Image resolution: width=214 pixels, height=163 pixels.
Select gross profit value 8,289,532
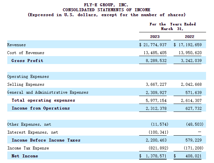tap(156, 61)
